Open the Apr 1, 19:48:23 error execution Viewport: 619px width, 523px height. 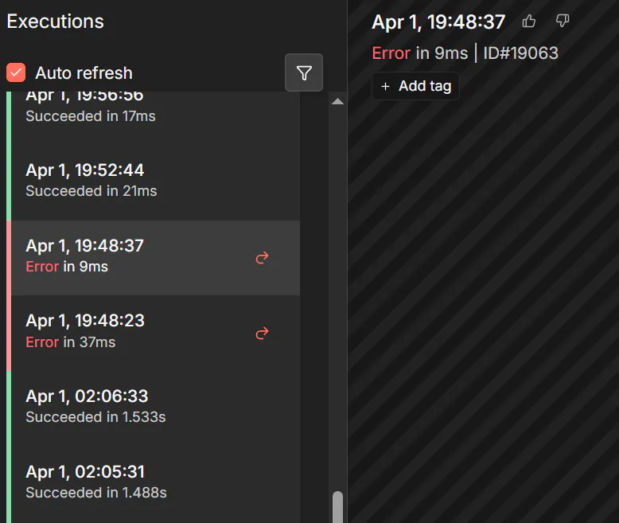(x=119, y=331)
